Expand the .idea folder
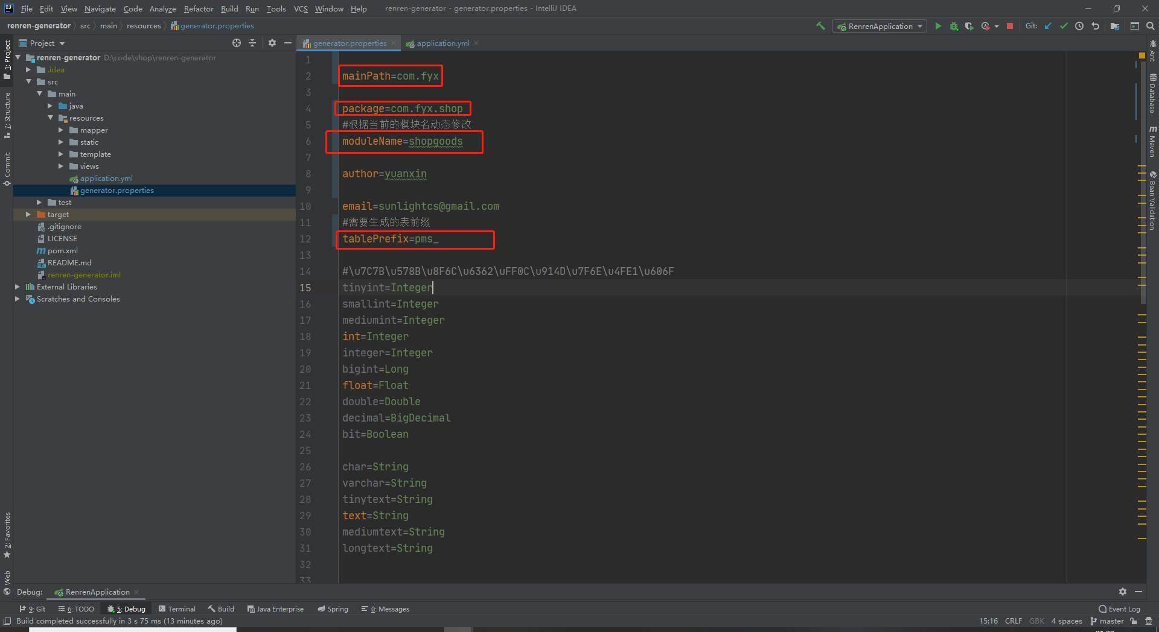1159x632 pixels. (28, 70)
